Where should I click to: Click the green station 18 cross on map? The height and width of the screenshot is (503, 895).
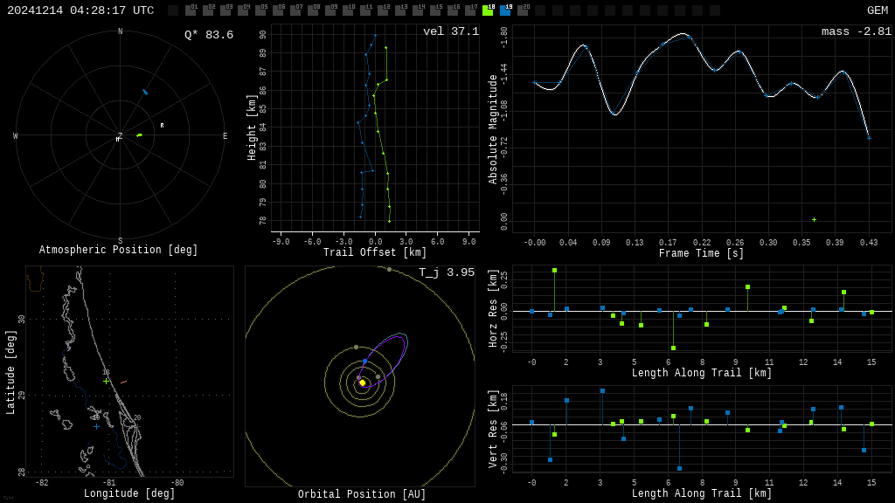point(107,381)
